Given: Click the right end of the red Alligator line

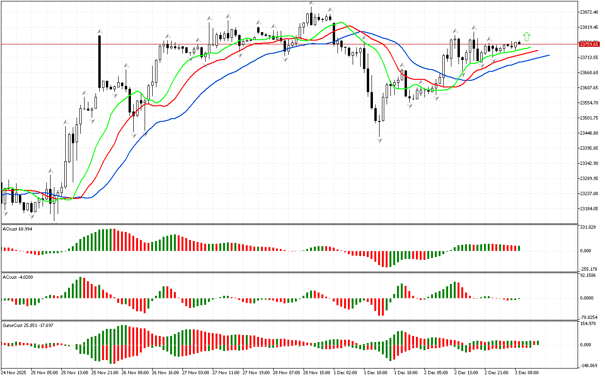Looking at the screenshot, I should pos(538,51).
